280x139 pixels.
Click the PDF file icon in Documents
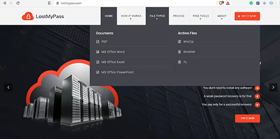point(97,42)
